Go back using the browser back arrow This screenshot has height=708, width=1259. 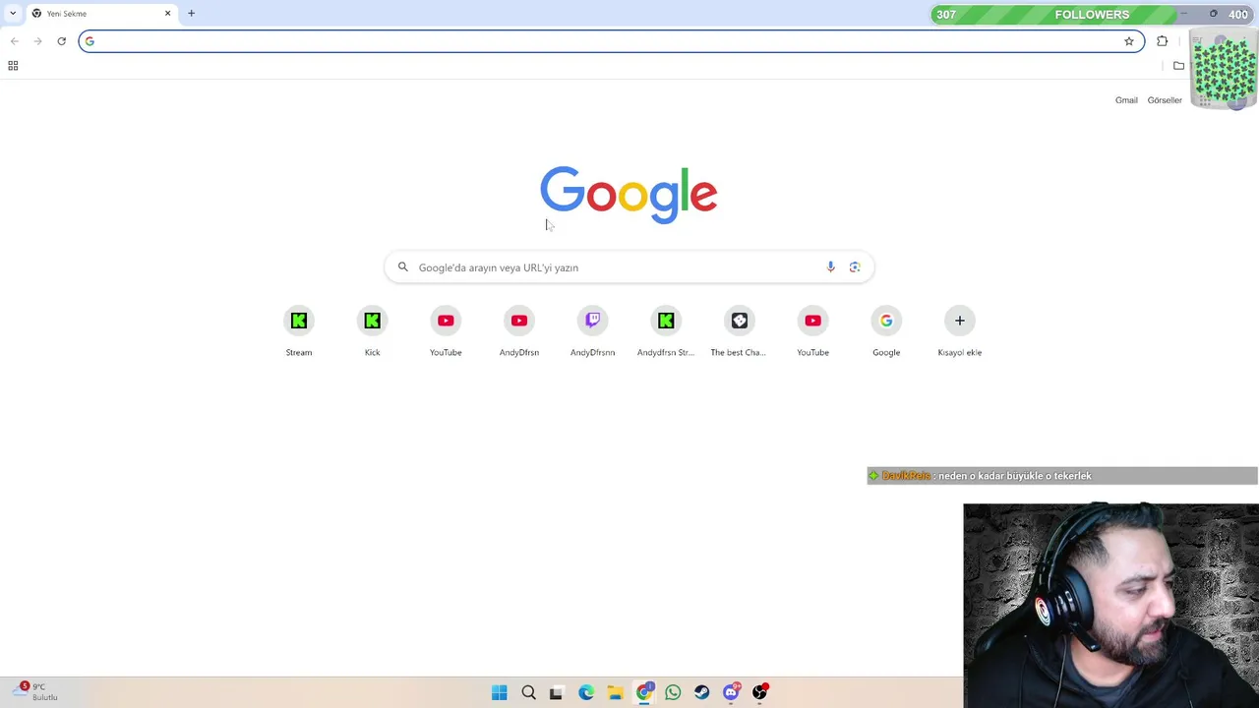click(14, 41)
